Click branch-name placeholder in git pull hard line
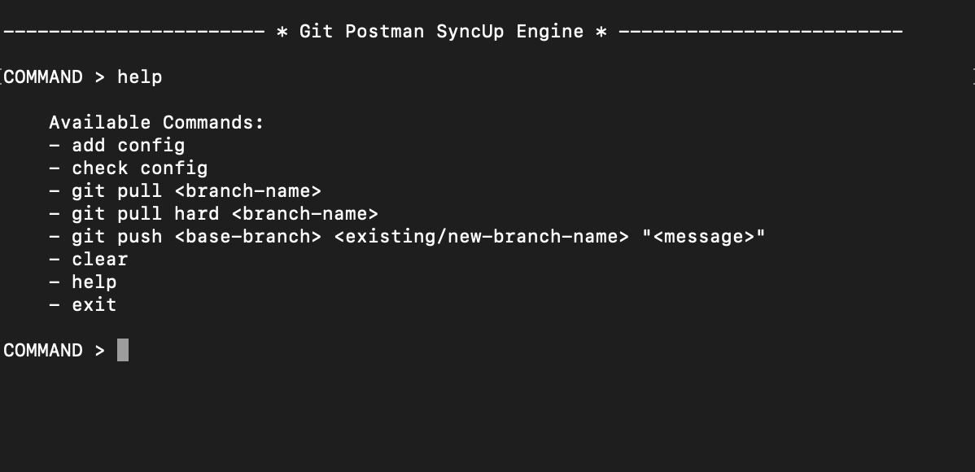 click(x=304, y=214)
